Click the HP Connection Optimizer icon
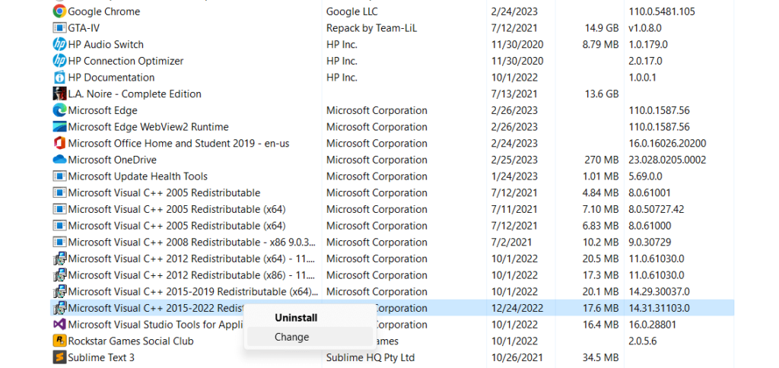 59,61
